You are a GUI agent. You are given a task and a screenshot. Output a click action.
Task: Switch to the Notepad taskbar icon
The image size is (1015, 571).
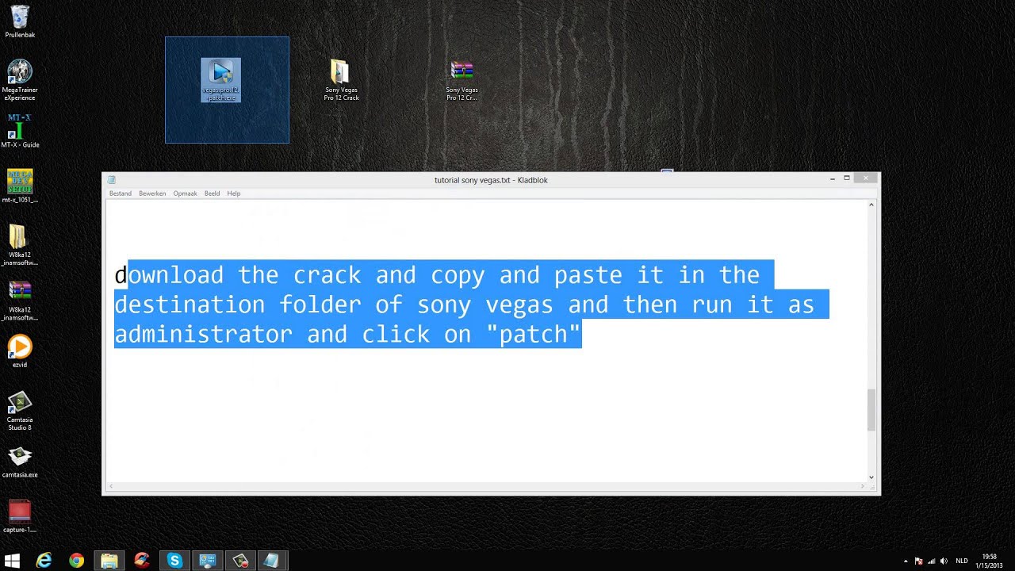pos(272,561)
